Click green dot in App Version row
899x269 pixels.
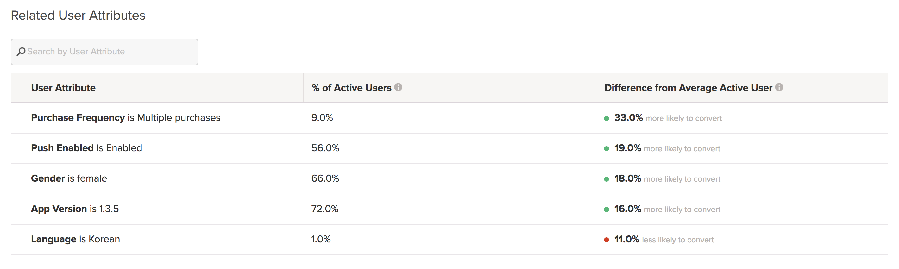(607, 209)
